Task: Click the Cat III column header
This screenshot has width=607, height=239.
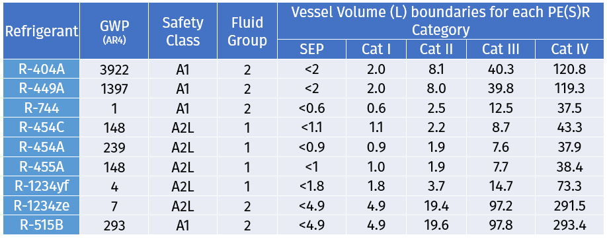Action: (501, 49)
